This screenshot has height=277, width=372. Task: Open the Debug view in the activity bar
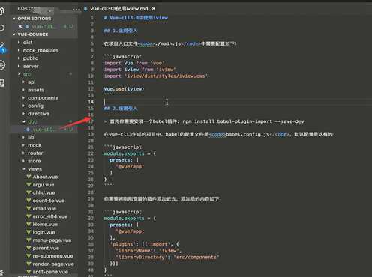tap(2, 65)
